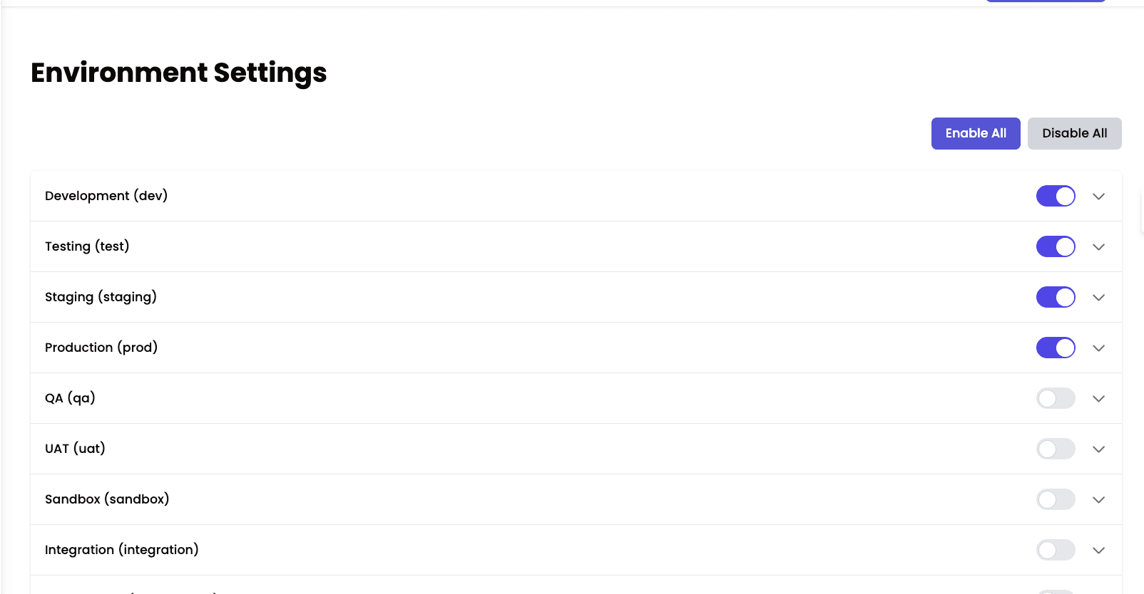
Task: Click the Production (prod) row label
Action: click(101, 348)
